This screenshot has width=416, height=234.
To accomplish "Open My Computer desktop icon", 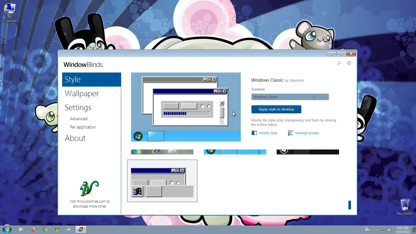I will [10, 13].
